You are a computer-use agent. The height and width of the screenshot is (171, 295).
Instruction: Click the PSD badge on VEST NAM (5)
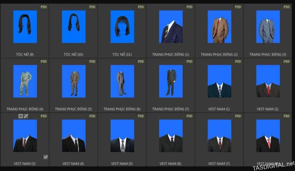click(141, 116)
